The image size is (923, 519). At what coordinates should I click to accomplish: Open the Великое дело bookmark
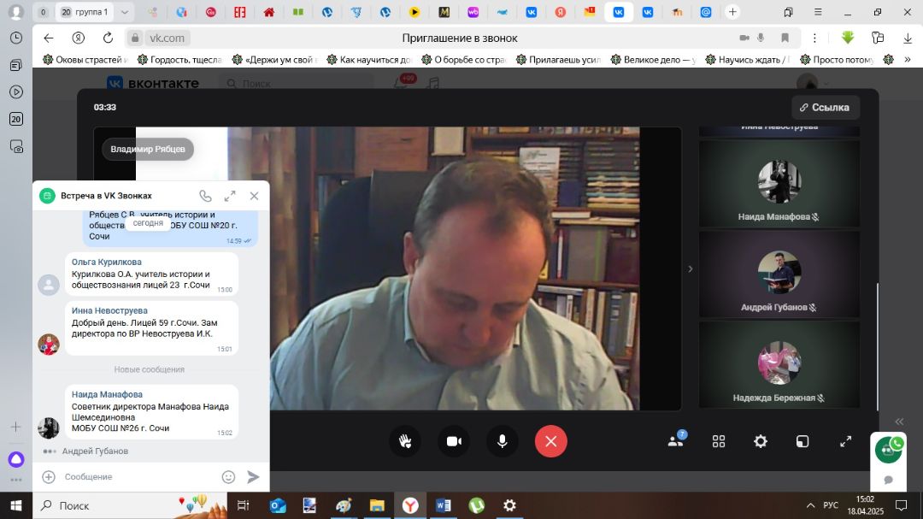[653, 60]
